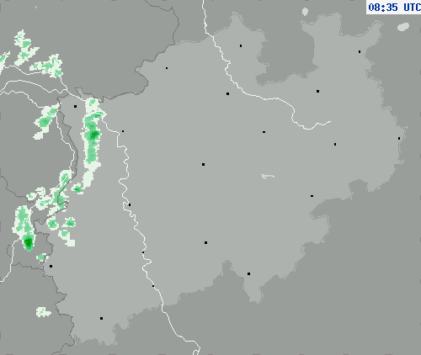The height and width of the screenshot is (355, 421).
Task: Click the small green rain patch just below the long band
Action: (77, 188)
